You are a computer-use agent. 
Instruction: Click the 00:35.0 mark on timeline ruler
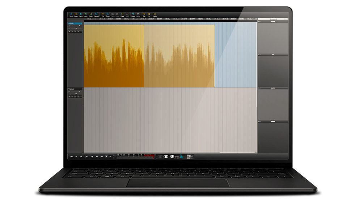(143, 19)
